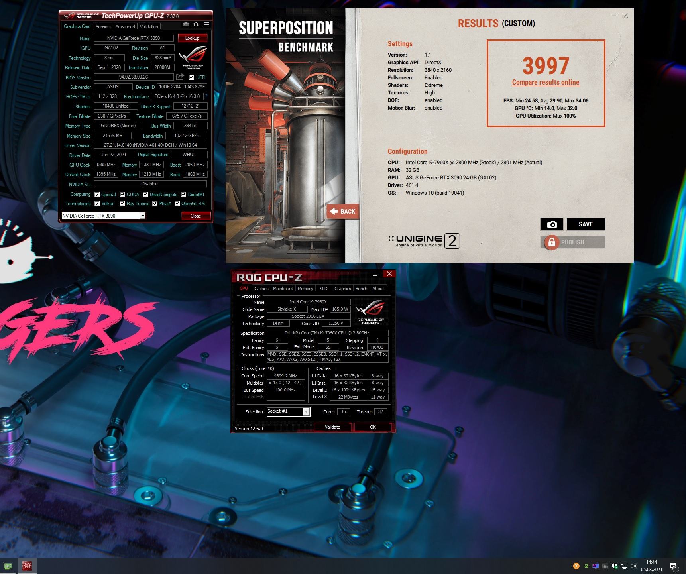Open the Action Center notifications
The height and width of the screenshot is (574, 686).
pos(674,566)
